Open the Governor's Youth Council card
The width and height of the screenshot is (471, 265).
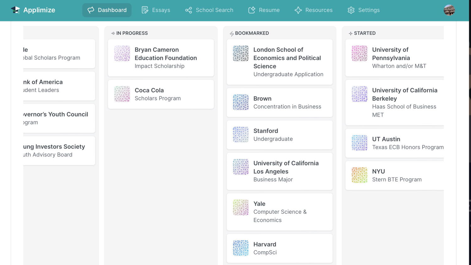pos(59,118)
